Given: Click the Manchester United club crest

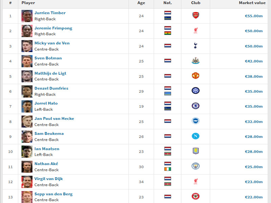Looking at the screenshot, I should (196, 75).
